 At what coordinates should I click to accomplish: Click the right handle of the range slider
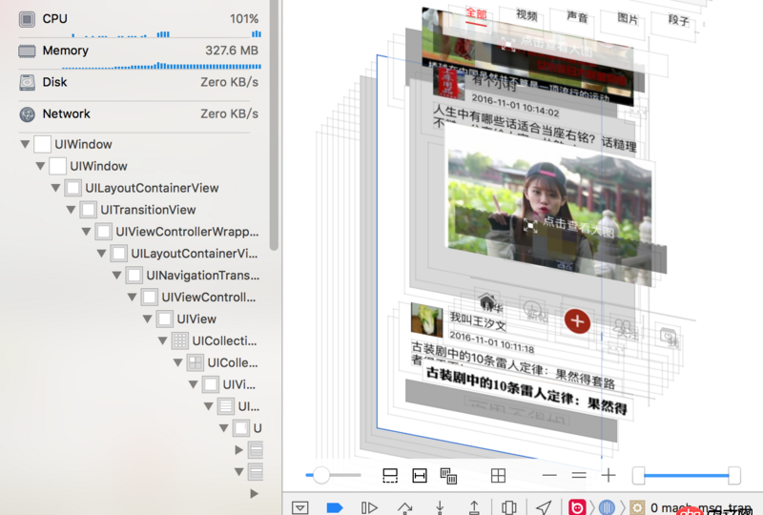(734, 475)
